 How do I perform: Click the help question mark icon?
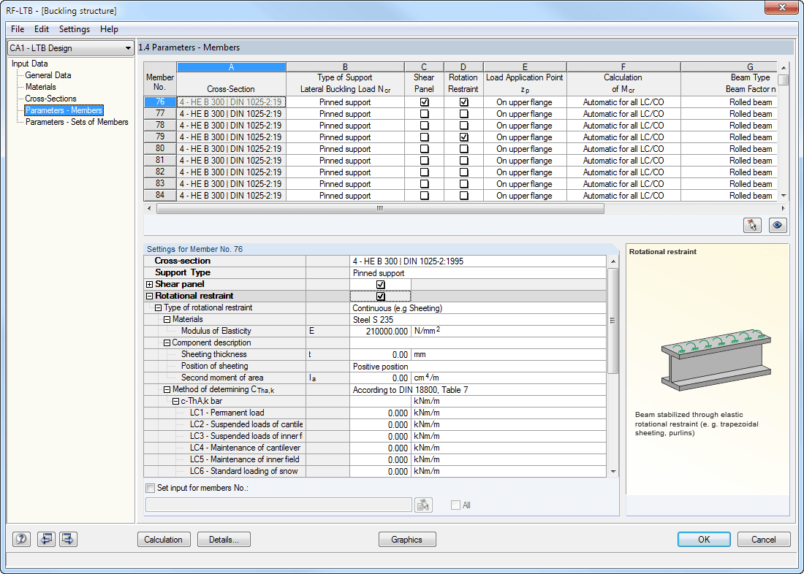pyautogui.click(x=22, y=539)
